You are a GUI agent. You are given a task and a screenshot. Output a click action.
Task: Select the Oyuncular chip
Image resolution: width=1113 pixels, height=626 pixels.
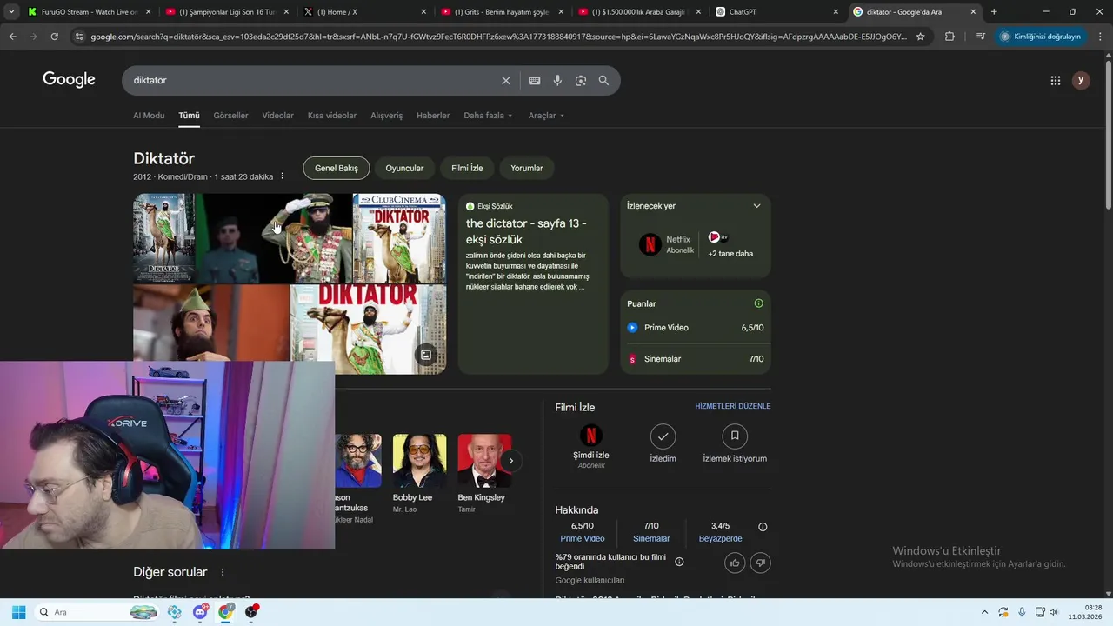[x=404, y=169]
